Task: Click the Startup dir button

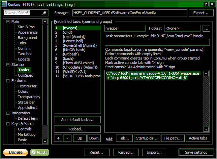Action: 147,138
